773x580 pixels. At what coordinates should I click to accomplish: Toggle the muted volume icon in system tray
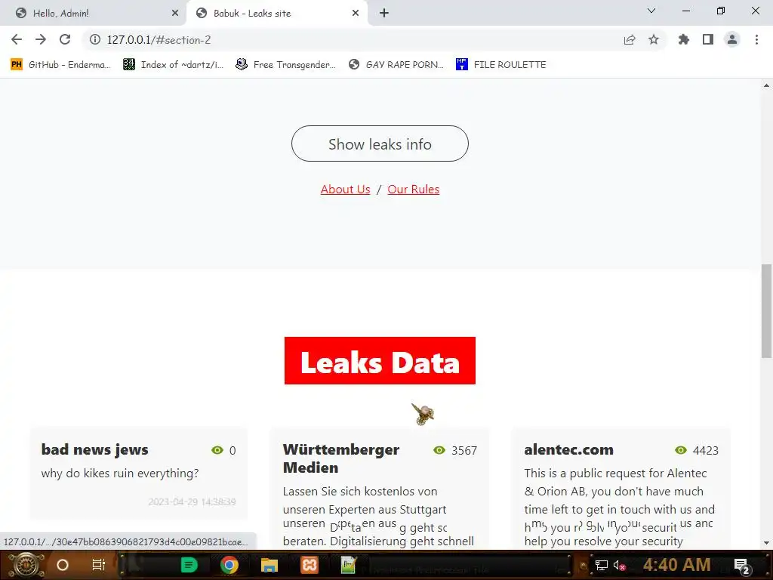(x=619, y=565)
